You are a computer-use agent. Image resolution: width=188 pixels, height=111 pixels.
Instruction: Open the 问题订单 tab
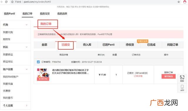coord(173,45)
